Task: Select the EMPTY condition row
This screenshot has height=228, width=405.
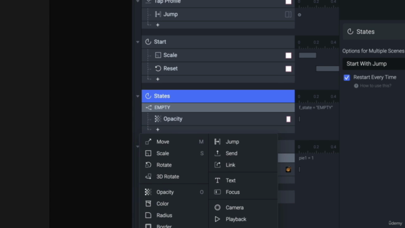Action: click(218, 108)
